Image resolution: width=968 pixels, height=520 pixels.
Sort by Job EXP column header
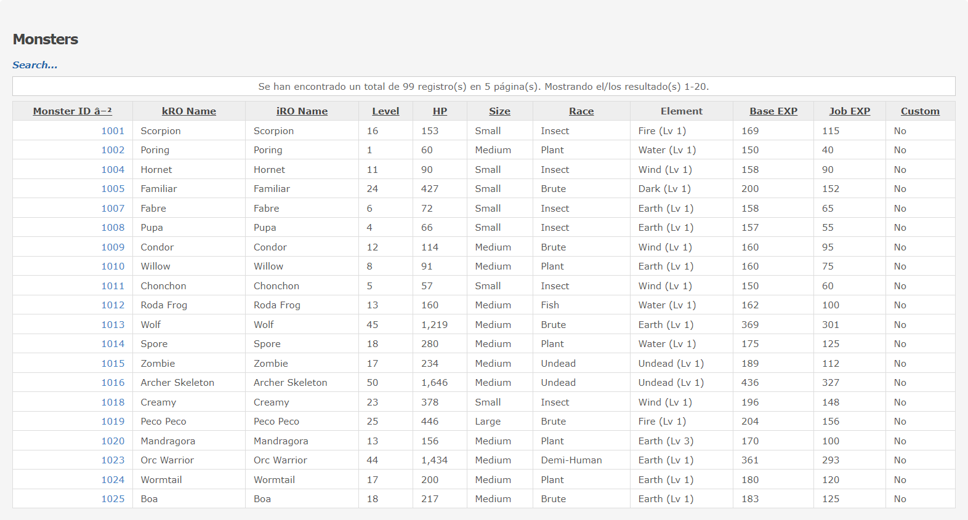[850, 111]
